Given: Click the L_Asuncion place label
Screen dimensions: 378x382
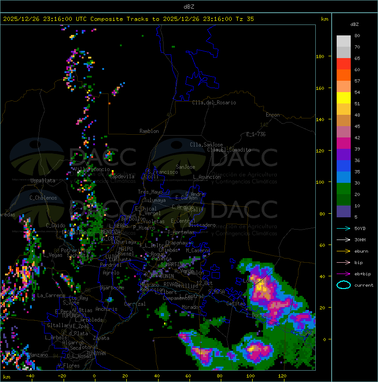Looking at the screenshot, I should pyautogui.click(x=207, y=177).
